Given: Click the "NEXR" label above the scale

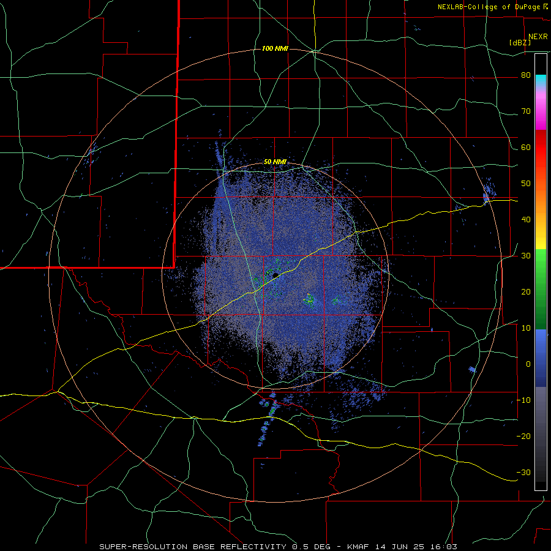Looking at the screenshot, I should click(538, 37).
